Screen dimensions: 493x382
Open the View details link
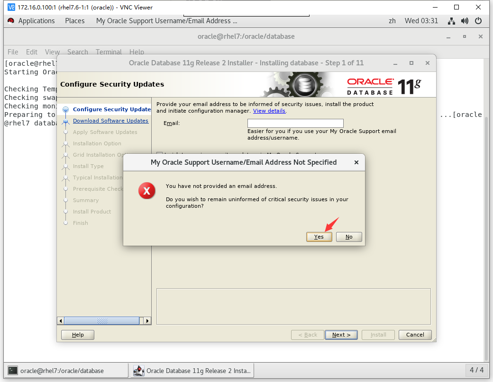coord(269,111)
